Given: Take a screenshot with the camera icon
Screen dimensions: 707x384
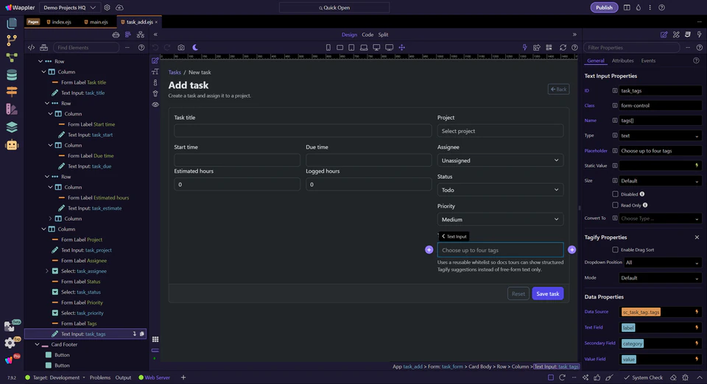Looking at the screenshot, I should click(181, 47).
